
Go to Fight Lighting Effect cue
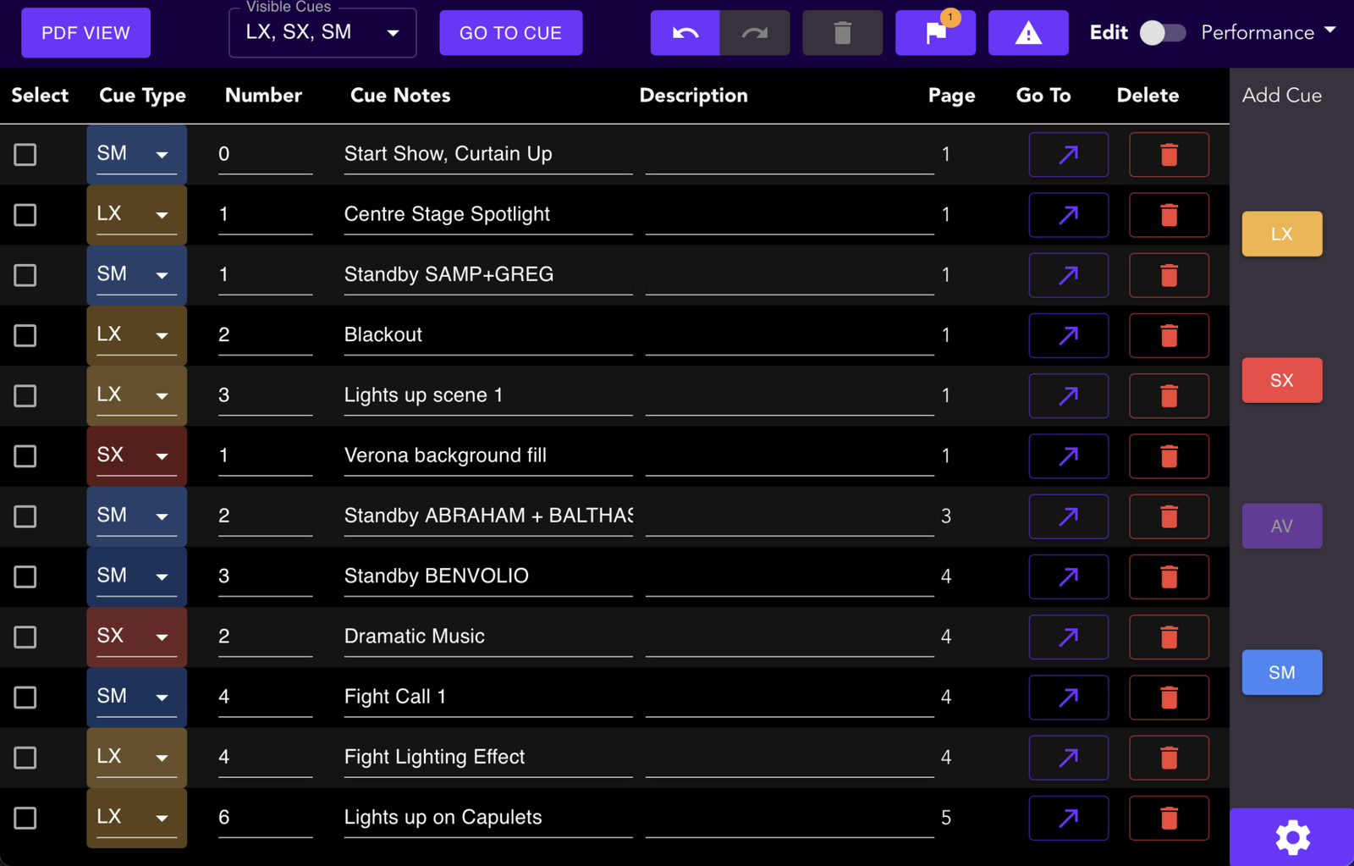[1069, 758]
